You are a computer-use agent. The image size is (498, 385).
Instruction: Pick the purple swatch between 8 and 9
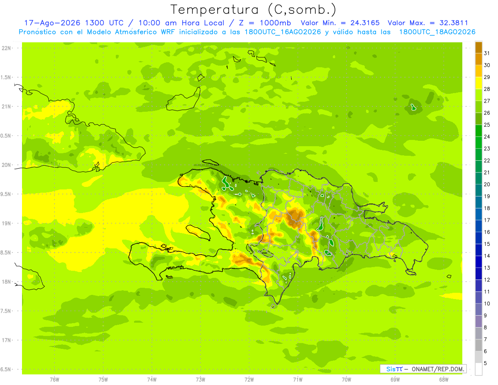(478, 321)
